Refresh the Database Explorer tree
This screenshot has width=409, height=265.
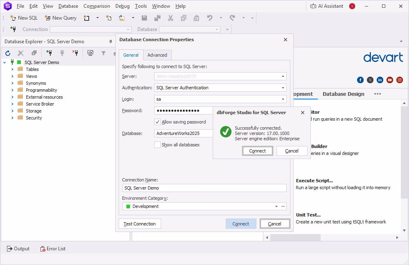coord(8,53)
